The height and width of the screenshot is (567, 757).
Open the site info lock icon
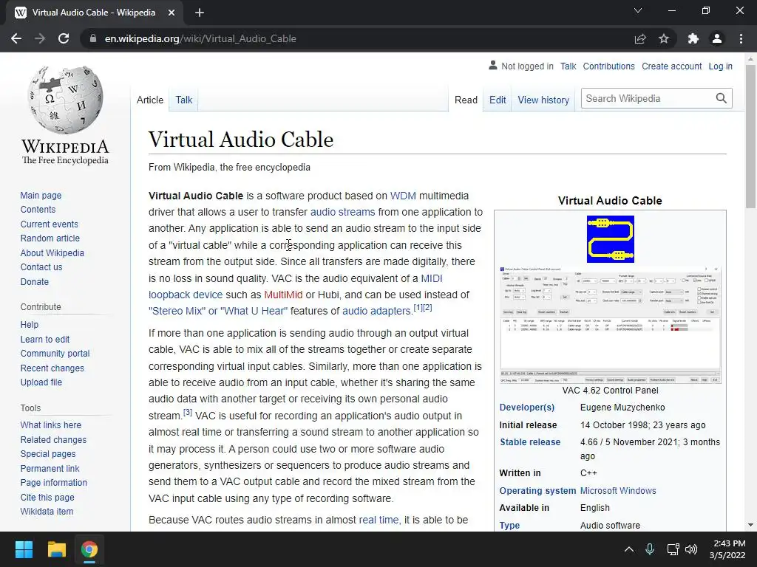point(92,38)
